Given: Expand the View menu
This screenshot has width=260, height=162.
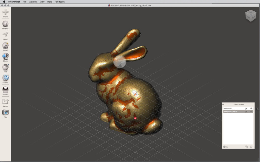Looking at the screenshot, I should pyautogui.click(x=42, y=2).
